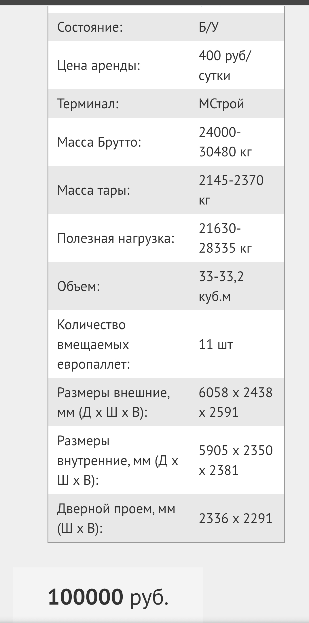The width and height of the screenshot is (309, 623).
Task: Click the 24000-30480 кг value
Action: pos(225,142)
